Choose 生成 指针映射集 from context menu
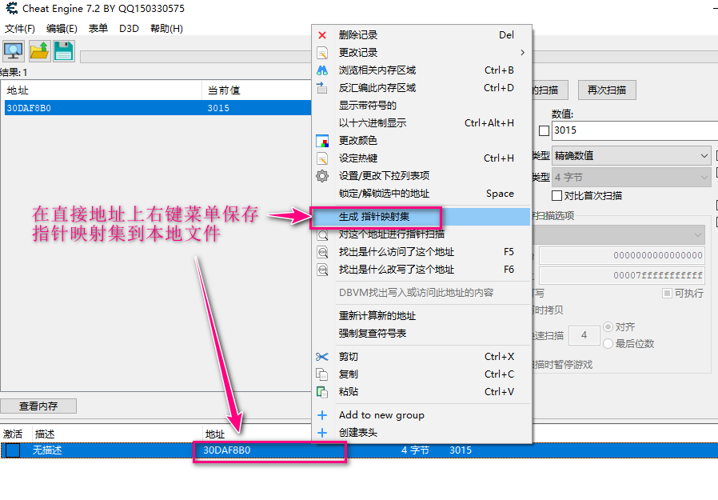 coord(421,217)
